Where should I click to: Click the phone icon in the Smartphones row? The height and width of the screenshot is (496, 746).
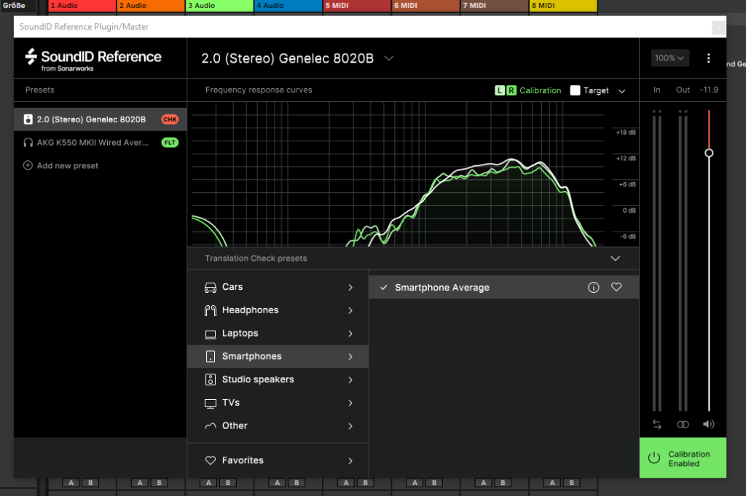[x=211, y=357]
